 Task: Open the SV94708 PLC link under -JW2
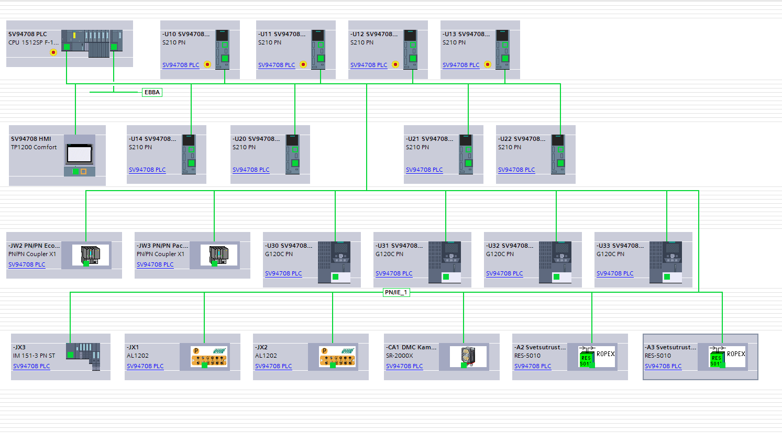(x=27, y=264)
